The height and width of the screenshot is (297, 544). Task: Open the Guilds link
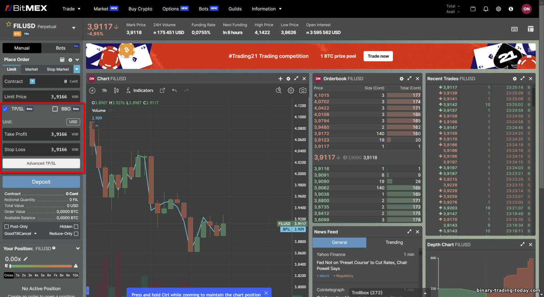coord(235,9)
